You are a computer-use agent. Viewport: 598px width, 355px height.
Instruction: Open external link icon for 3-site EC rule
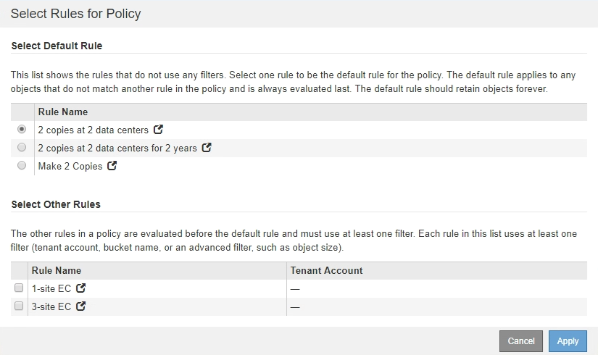[81, 306]
